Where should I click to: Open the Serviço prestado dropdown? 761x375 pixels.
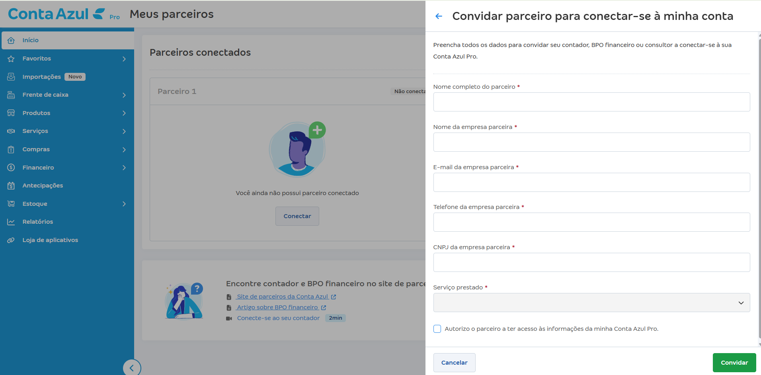coord(591,303)
